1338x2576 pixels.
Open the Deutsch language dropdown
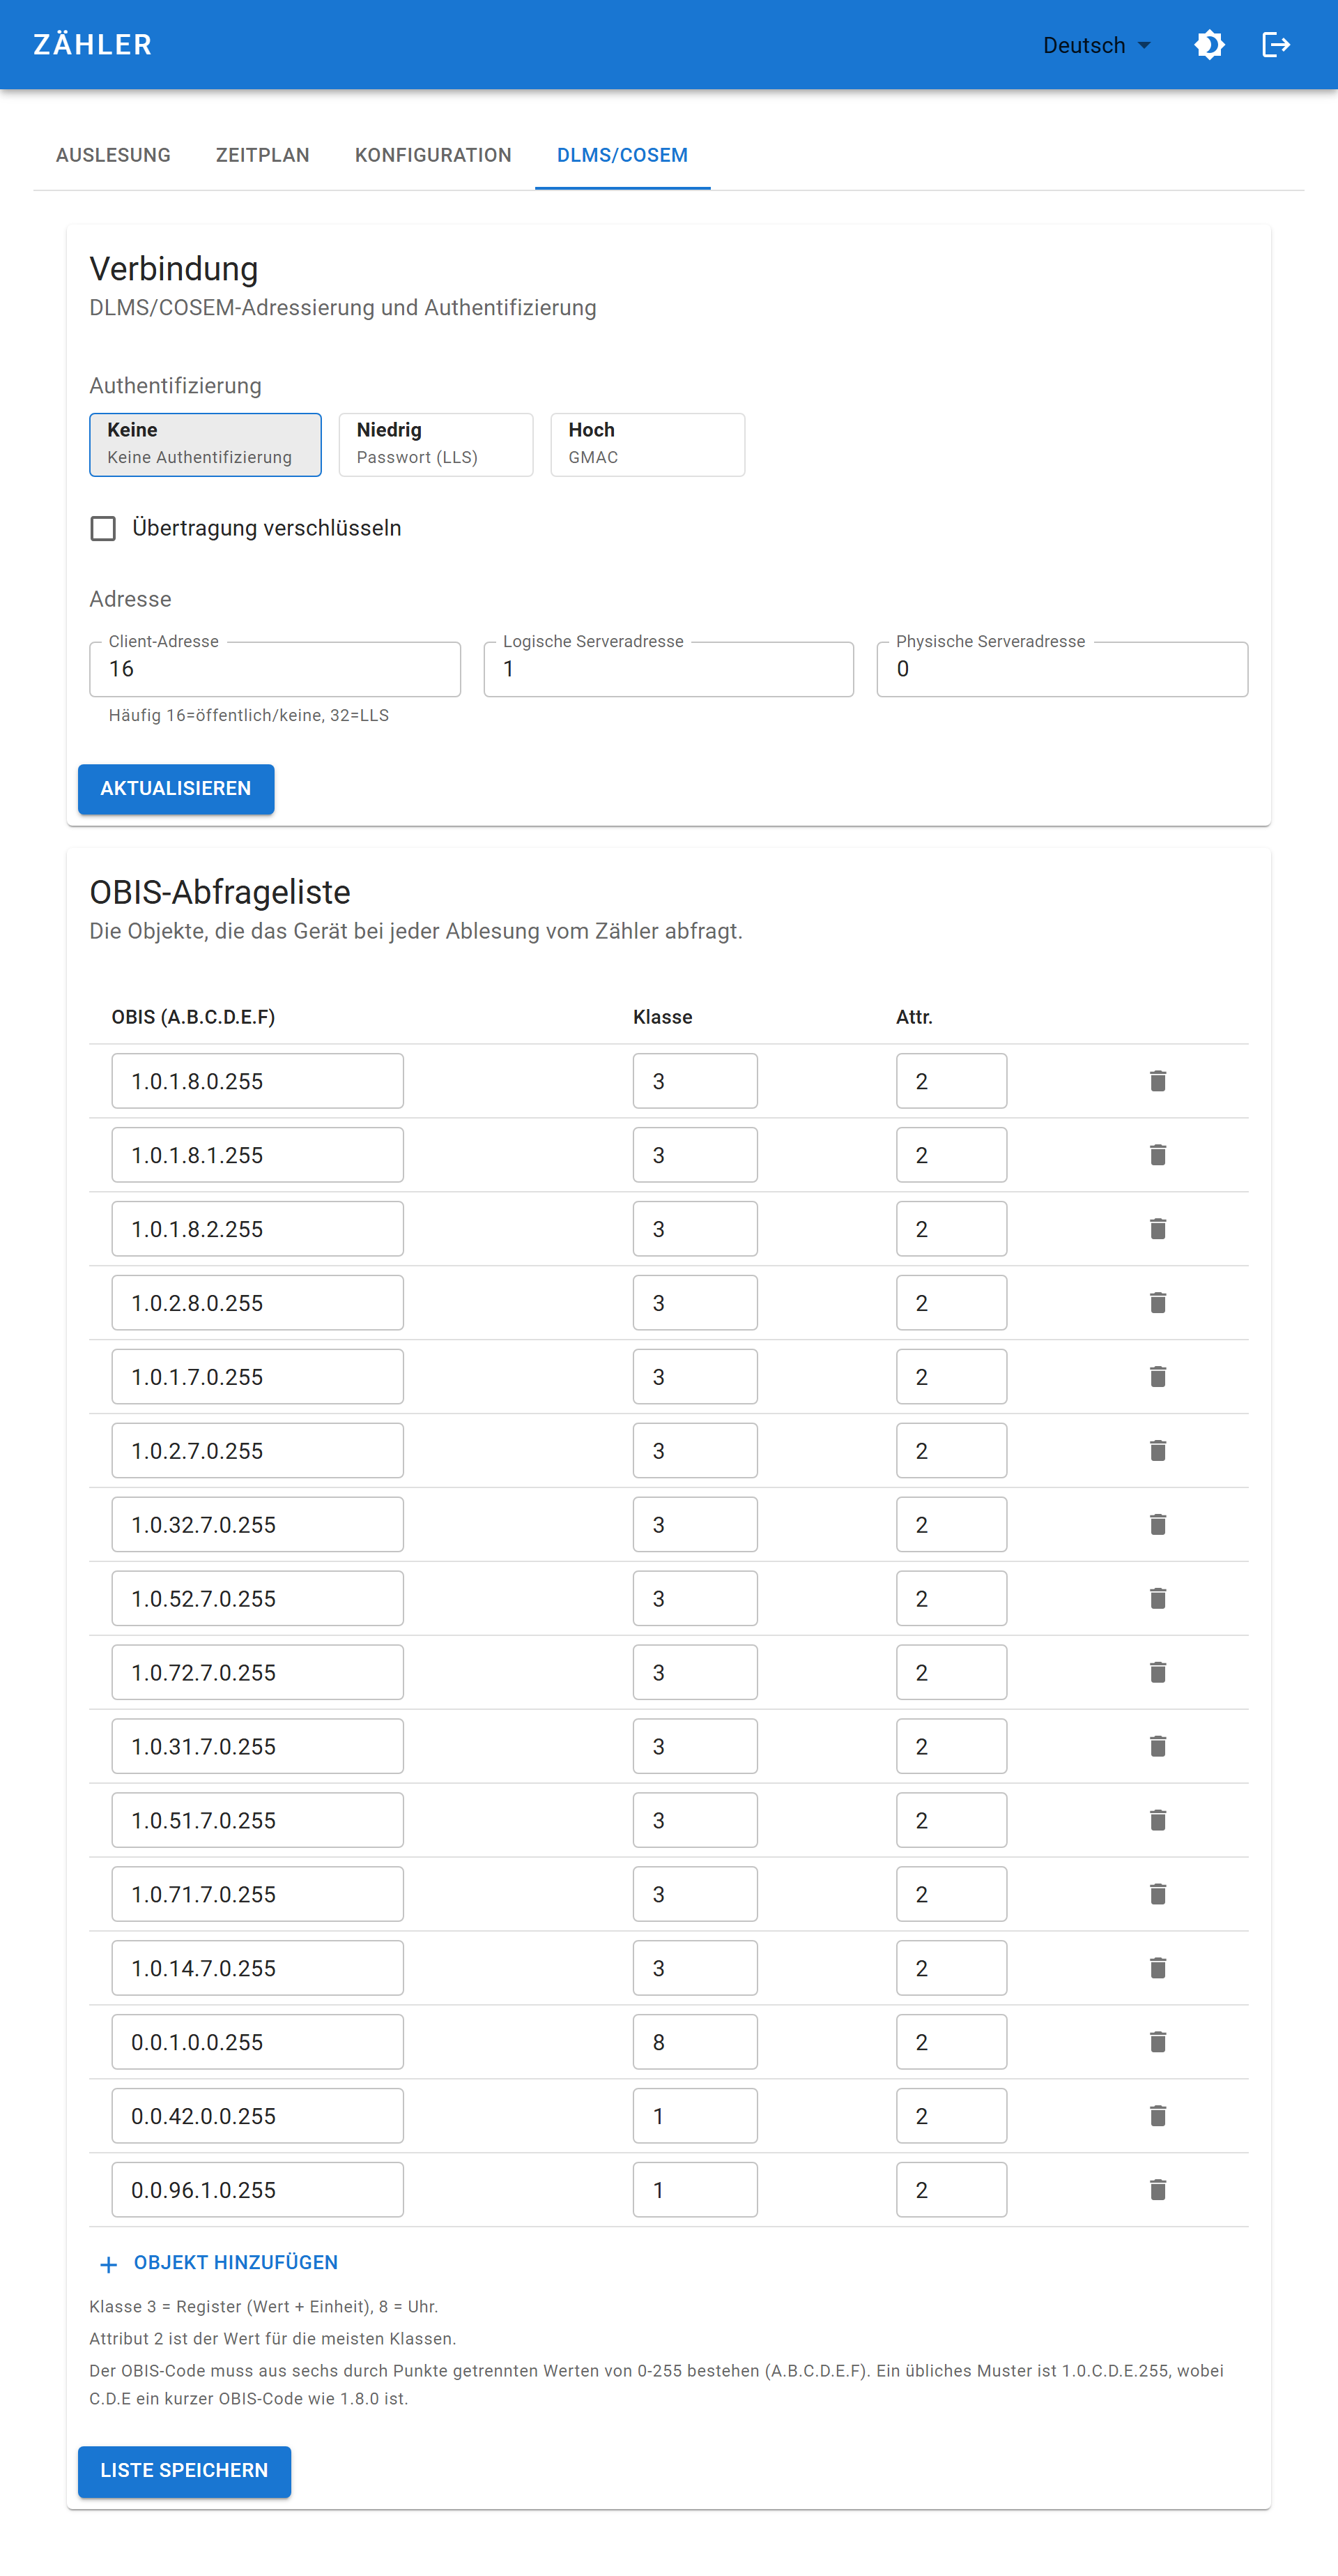pyautogui.click(x=1096, y=45)
